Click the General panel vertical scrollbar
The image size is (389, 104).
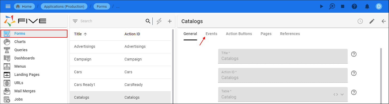pyautogui.click(x=381, y=76)
